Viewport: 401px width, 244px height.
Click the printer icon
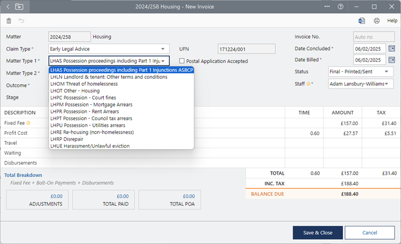click(376, 21)
